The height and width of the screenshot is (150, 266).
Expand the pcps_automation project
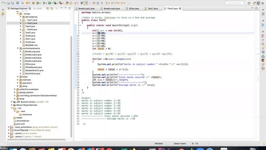click(9, 127)
